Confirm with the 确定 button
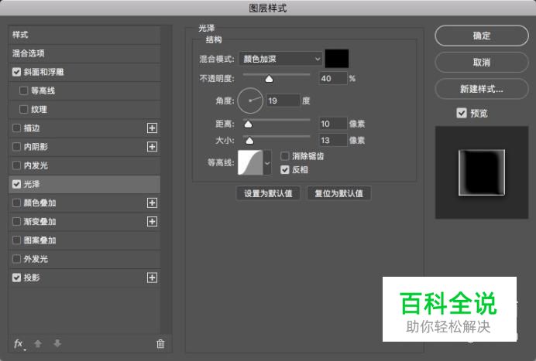This screenshot has height=361, width=536. 482,36
